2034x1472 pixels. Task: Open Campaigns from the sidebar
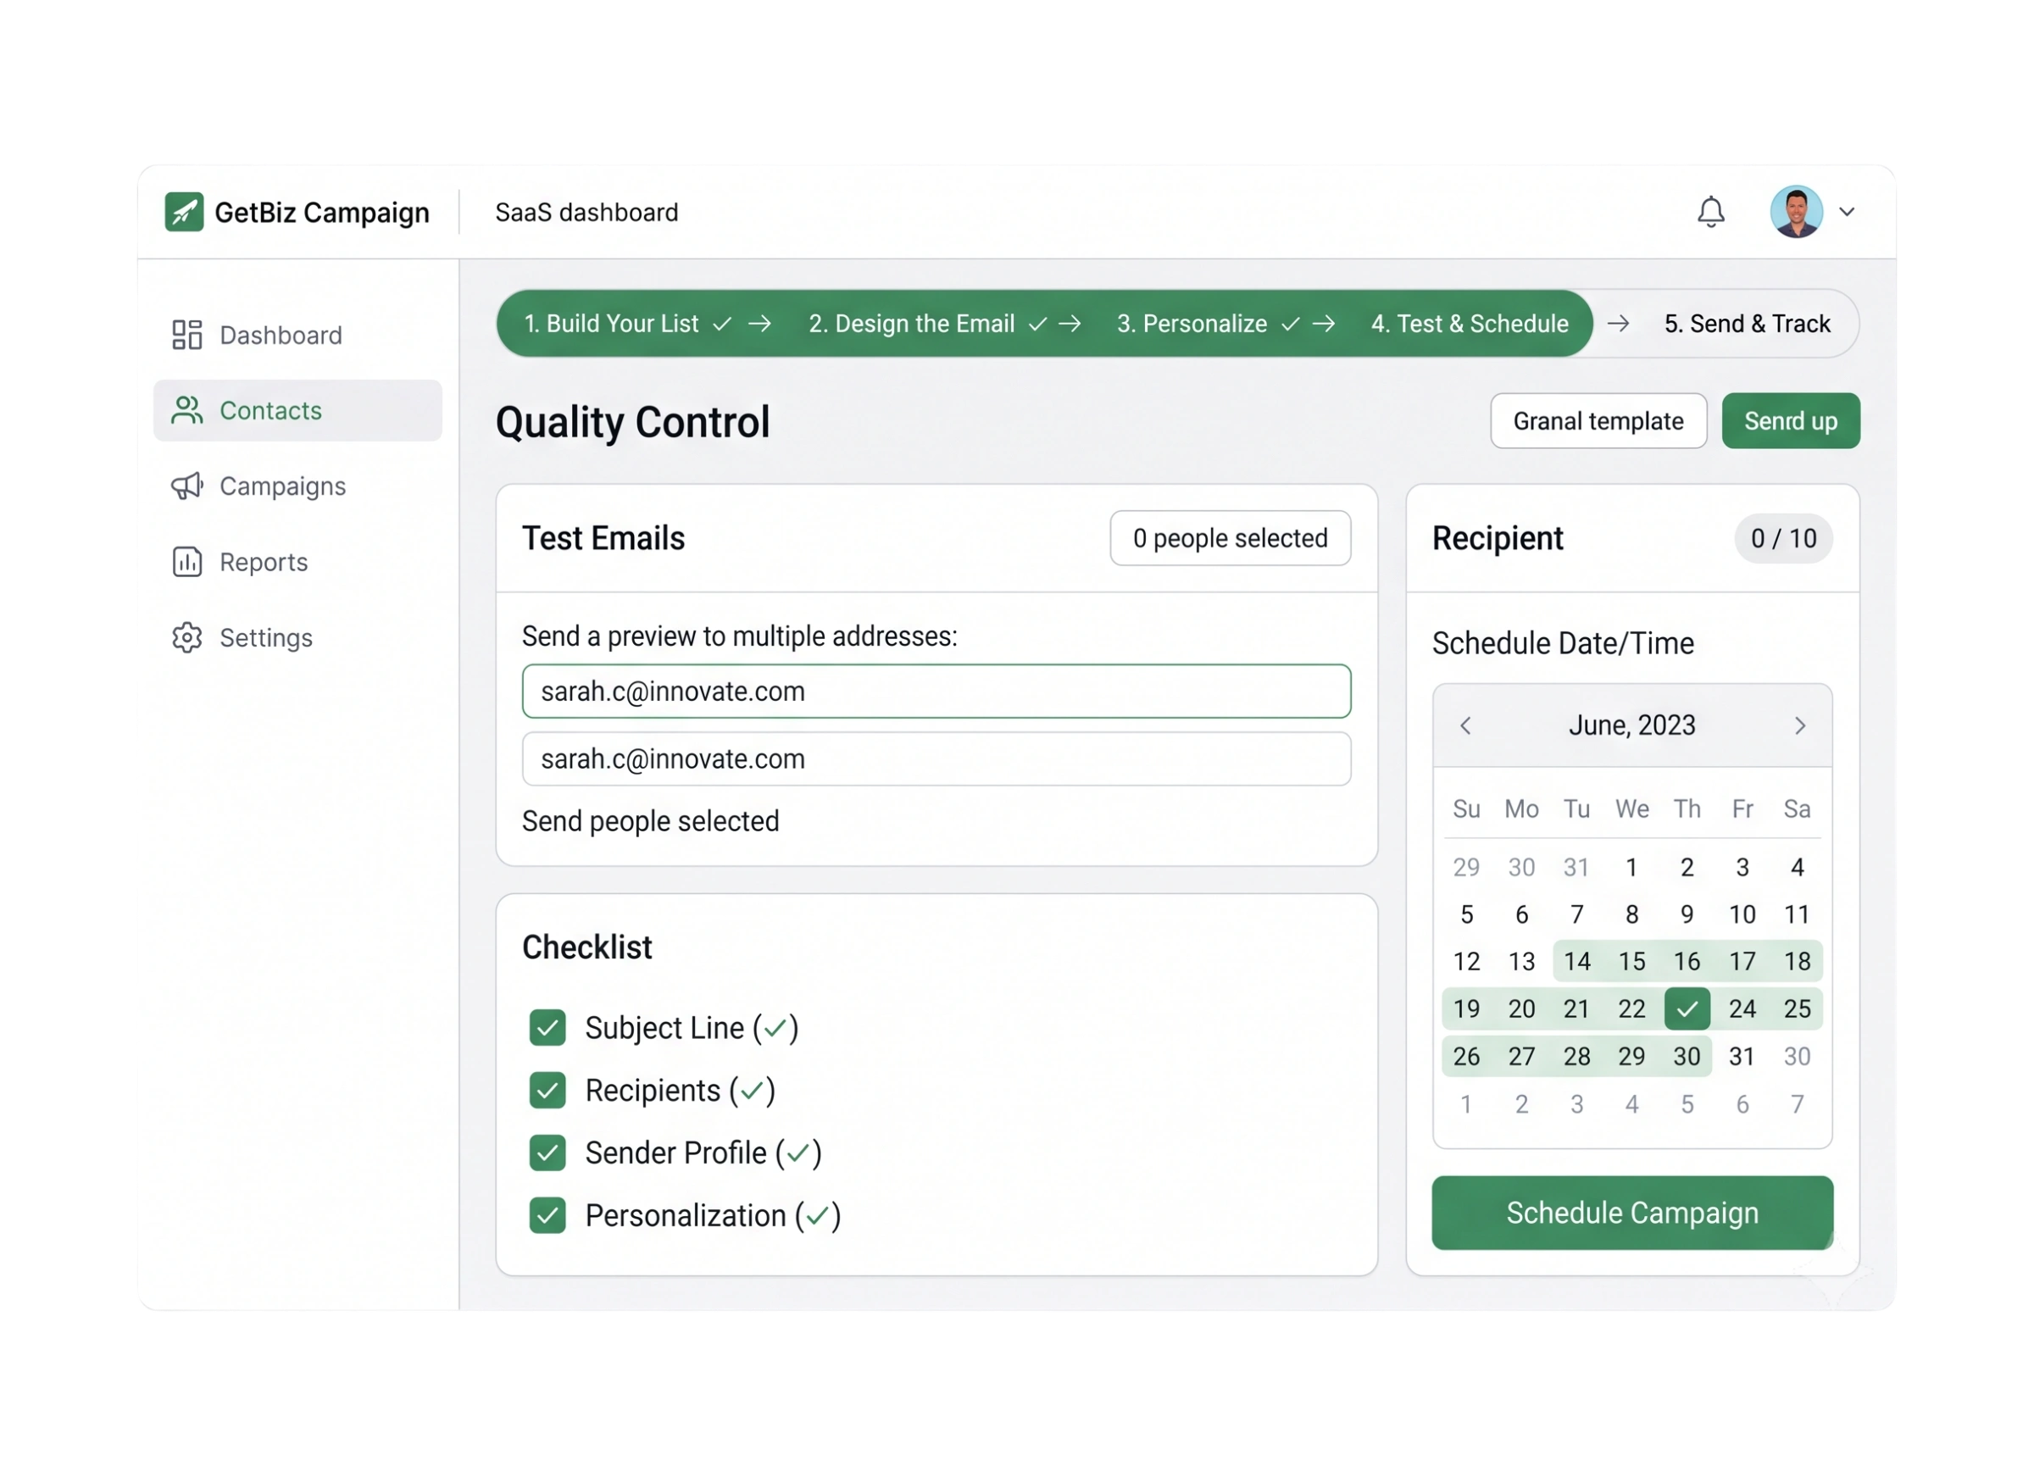(297, 486)
